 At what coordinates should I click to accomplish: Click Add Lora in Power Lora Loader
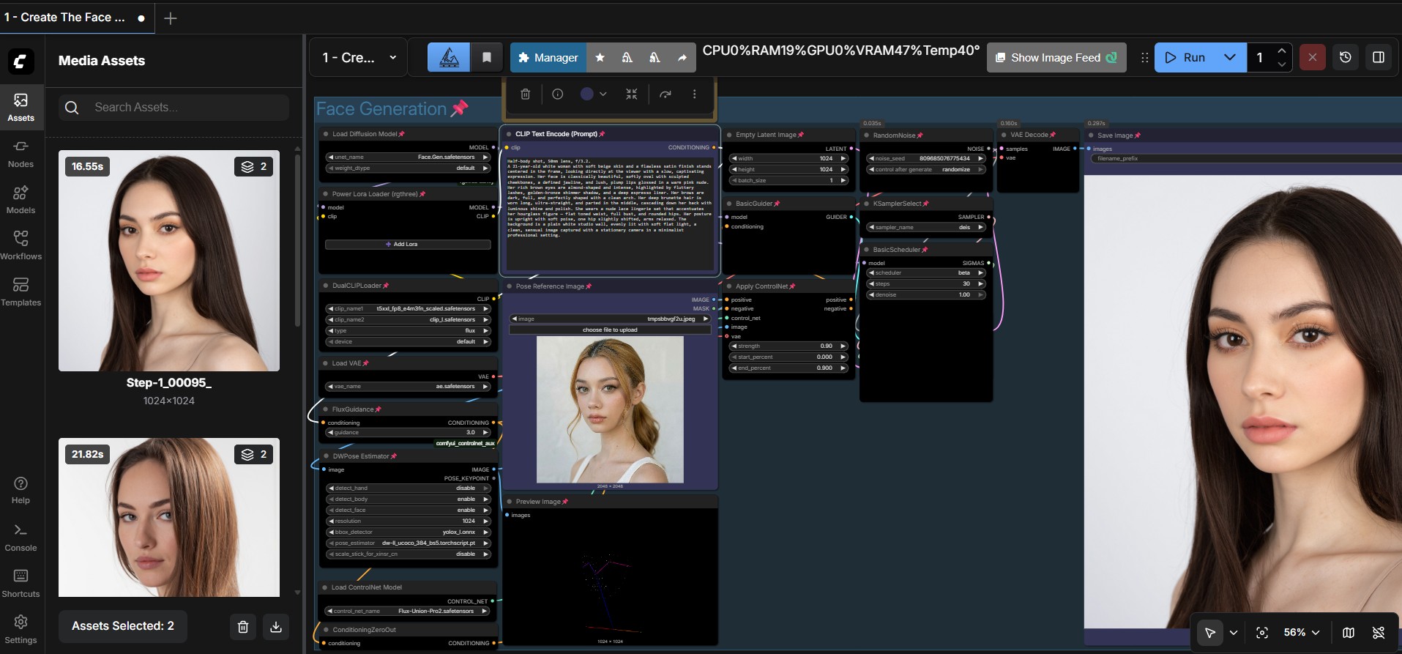[x=409, y=244]
